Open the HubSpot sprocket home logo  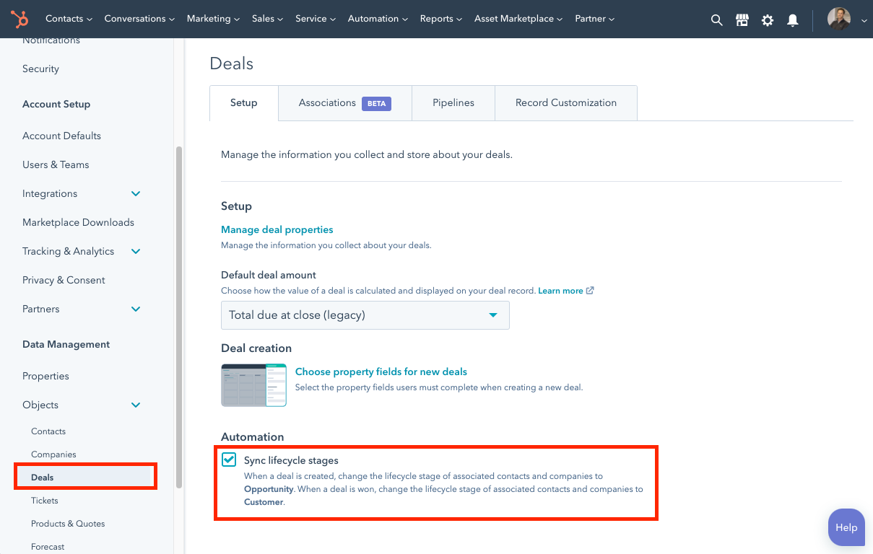pyautogui.click(x=19, y=19)
